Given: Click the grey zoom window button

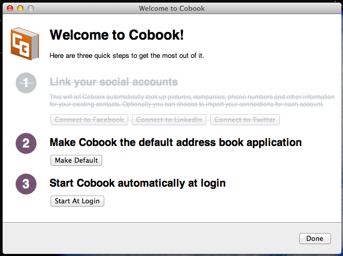Looking at the screenshot, I should [x=31, y=8].
